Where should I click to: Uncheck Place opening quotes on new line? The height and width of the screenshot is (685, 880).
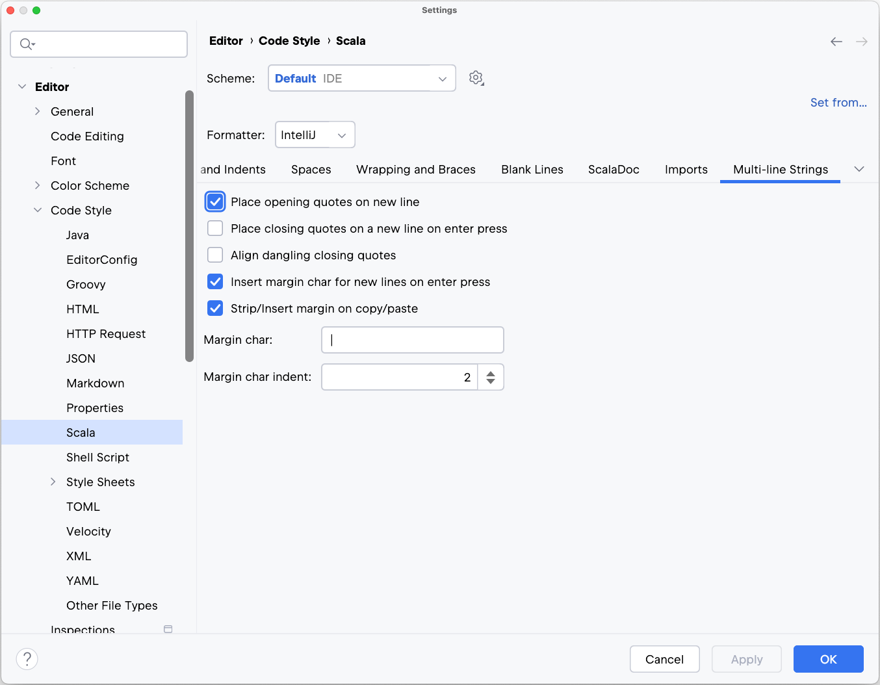pyautogui.click(x=215, y=201)
